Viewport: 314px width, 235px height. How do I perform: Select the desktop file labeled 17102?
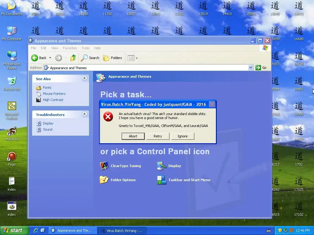click(299, 209)
